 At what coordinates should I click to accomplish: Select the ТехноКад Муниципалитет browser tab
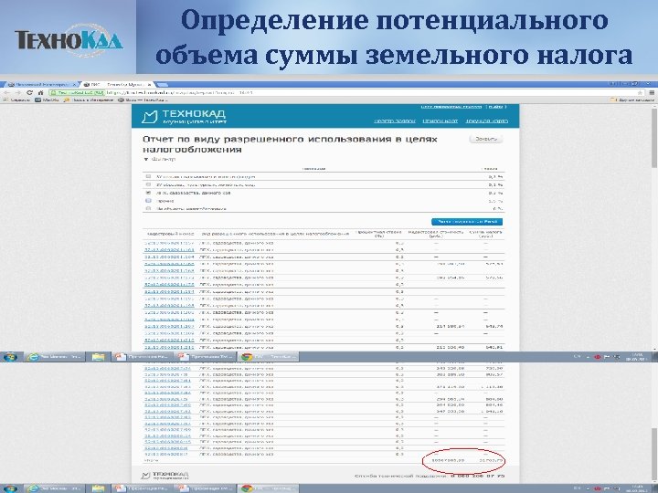pos(118,84)
